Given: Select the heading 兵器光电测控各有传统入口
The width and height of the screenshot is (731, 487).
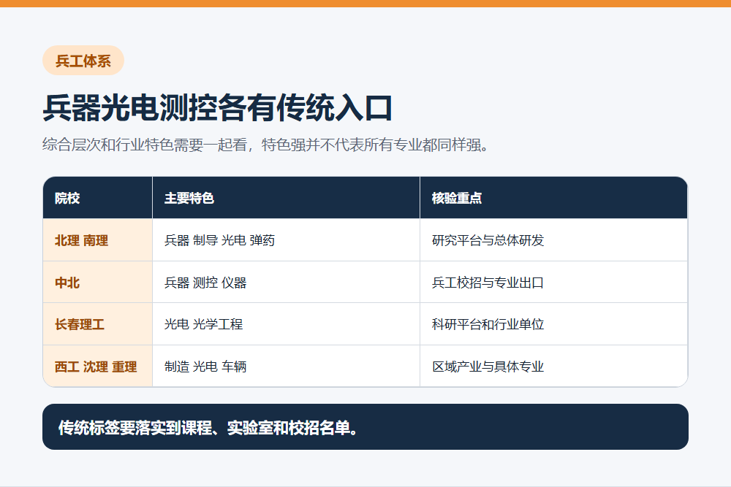Looking at the screenshot, I should (217, 108).
